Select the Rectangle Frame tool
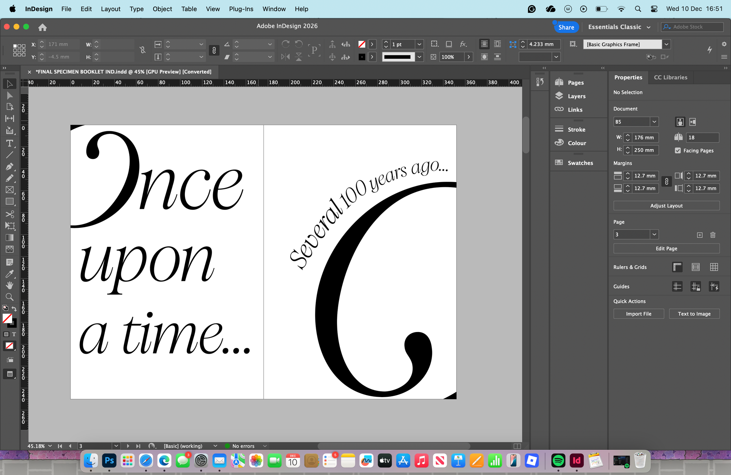Image resolution: width=731 pixels, height=475 pixels. (10, 190)
